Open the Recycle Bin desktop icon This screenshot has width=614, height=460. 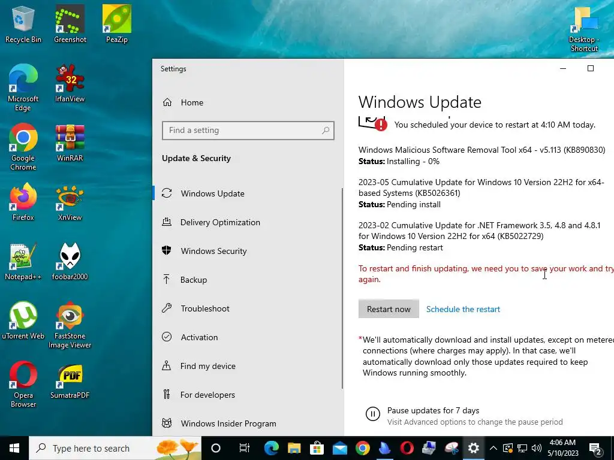point(23,25)
